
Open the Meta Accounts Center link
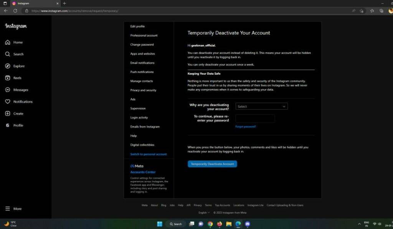coord(143,172)
